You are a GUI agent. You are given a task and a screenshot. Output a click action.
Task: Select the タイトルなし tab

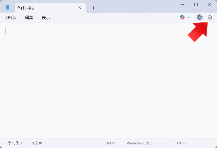click(x=50, y=8)
